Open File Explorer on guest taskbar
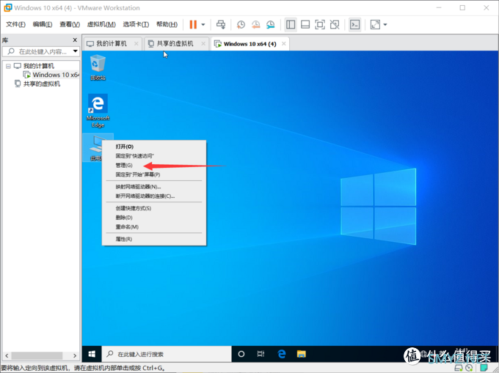499x373 pixels. [x=302, y=354]
